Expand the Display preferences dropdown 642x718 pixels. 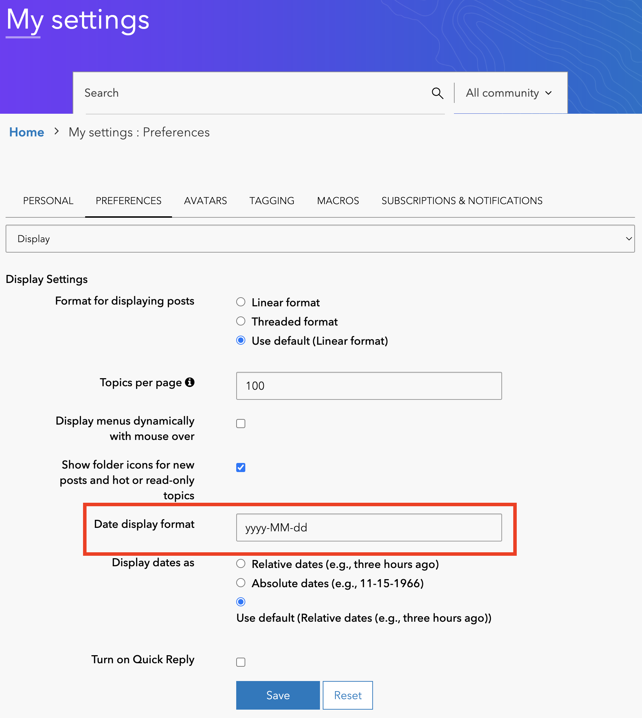point(320,239)
